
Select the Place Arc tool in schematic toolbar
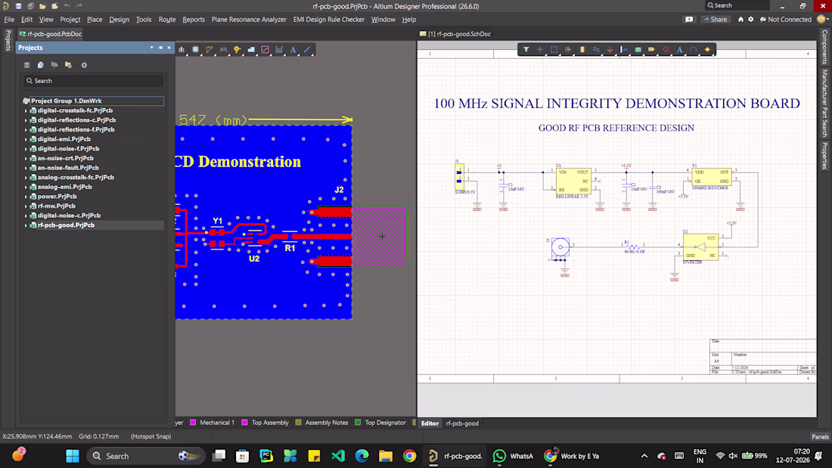[693, 49]
